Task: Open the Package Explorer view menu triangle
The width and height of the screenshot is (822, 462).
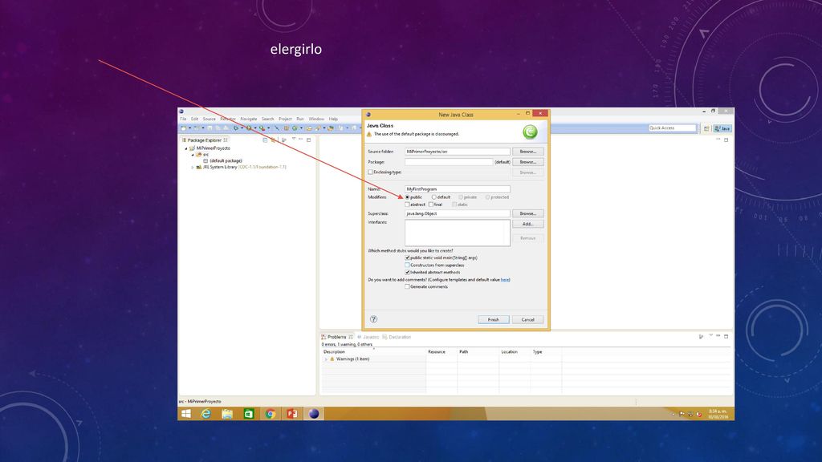Action: pyautogui.click(x=294, y=139)
